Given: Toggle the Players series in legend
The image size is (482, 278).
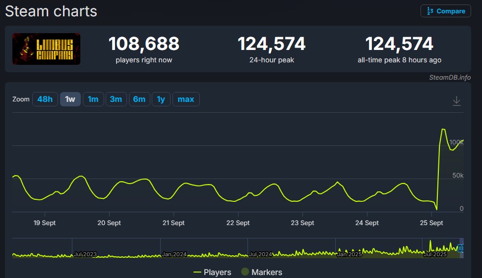Looking at the screenshot, I should [212, 272].
